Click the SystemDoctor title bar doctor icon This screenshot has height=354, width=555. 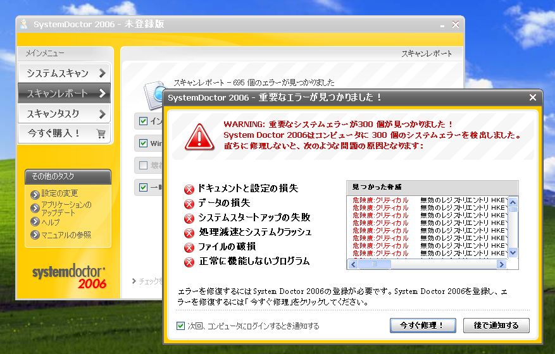(x=24, y=24)
